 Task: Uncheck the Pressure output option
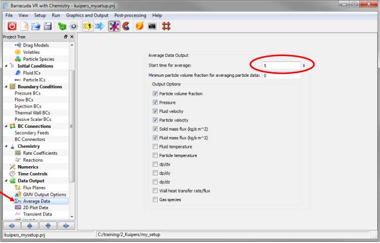155,103
